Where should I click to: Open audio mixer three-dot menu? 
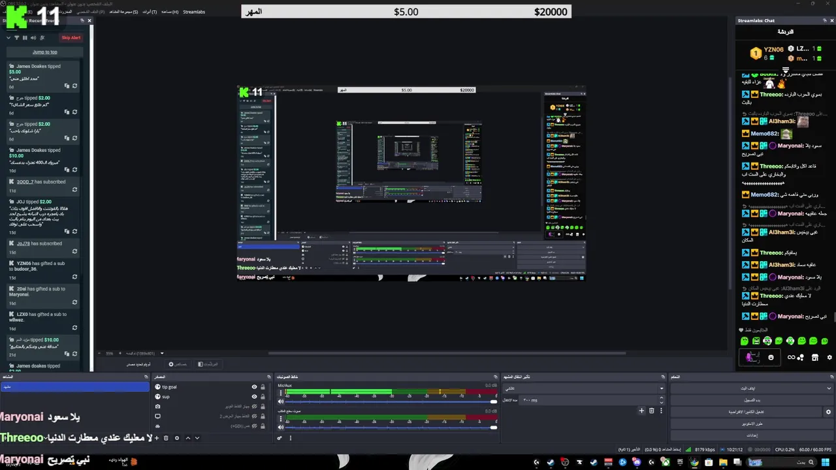click(291, 438)
